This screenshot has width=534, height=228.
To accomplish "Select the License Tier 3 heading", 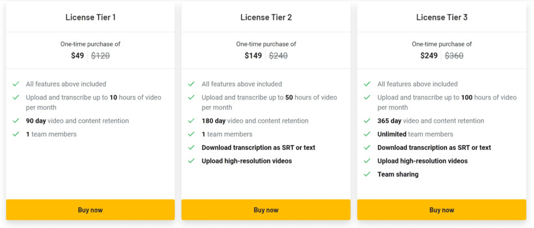I will point(442,17).
